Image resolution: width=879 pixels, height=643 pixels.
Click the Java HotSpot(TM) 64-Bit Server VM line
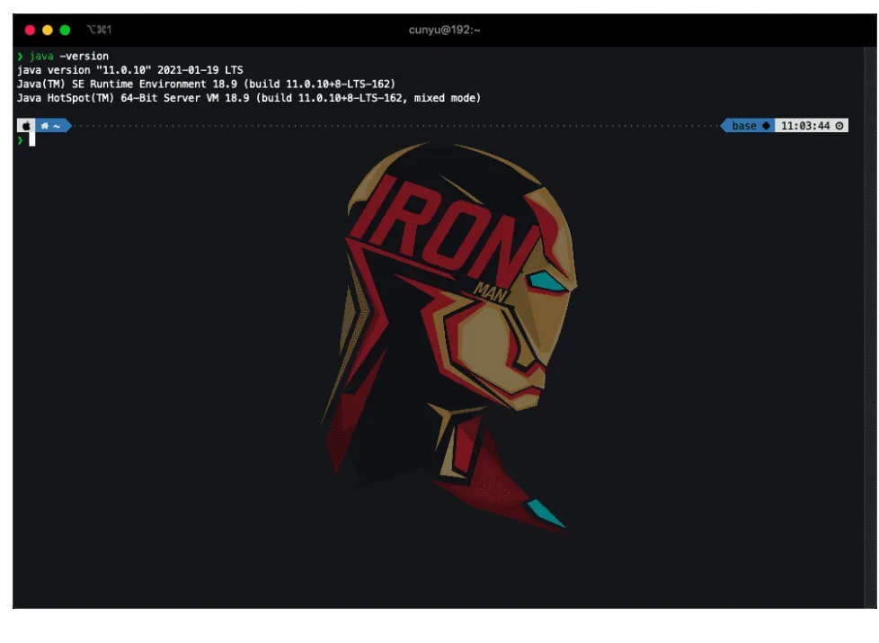[x=249, y=98]
